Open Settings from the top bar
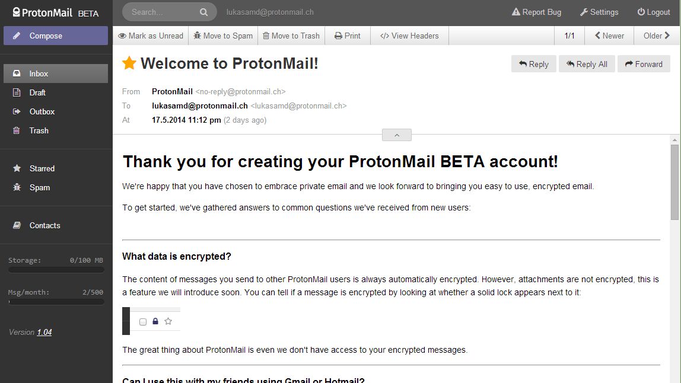Image resolution: width=681 pixels, height=383 pixels. click(x=599, y=12)
